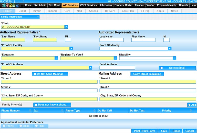Switch to the Income tab
The width and height of the screenshot is (197, 133).
point(53,11)
